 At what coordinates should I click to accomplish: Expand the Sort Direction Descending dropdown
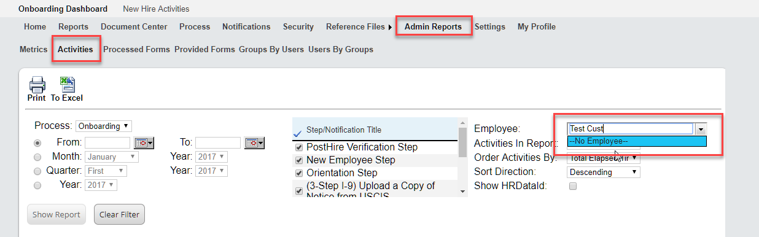coord(604,172)
